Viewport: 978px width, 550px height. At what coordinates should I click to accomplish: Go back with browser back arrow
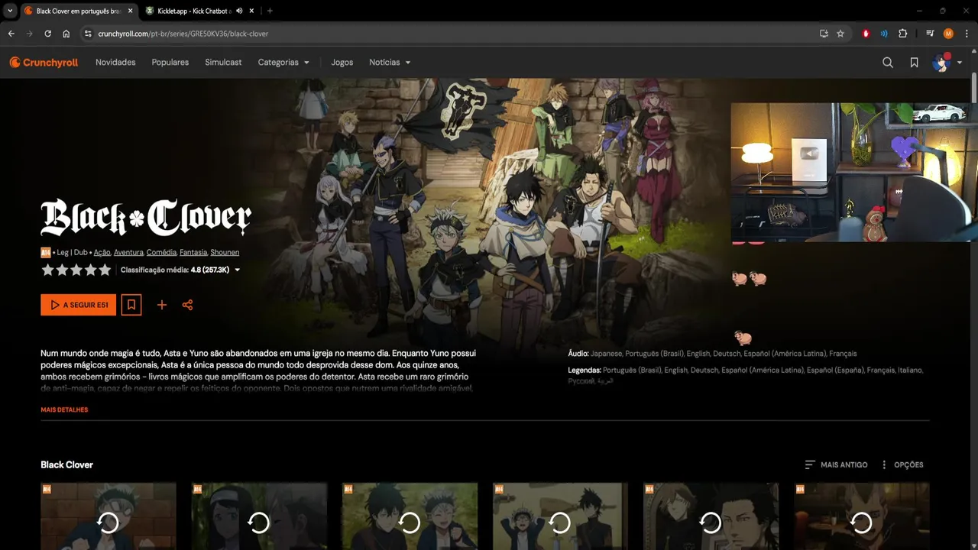pyautogui.click(x=11, y=34)
